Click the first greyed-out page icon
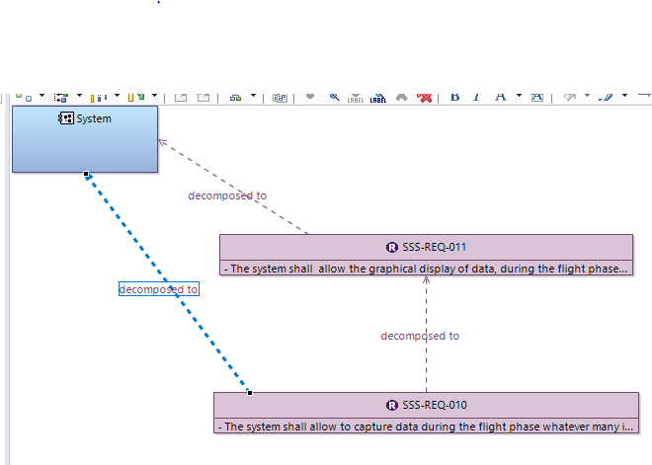 pyautogui.click(x=181, y=98)
